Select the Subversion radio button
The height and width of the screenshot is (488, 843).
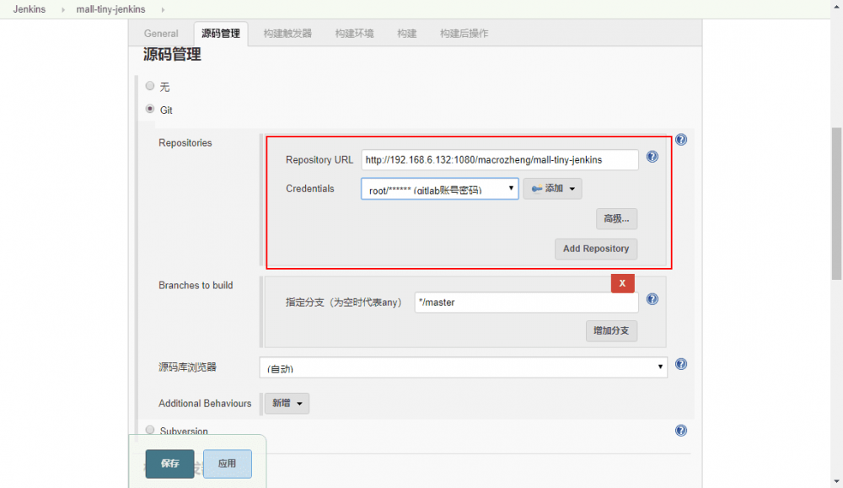click(150, 430)
